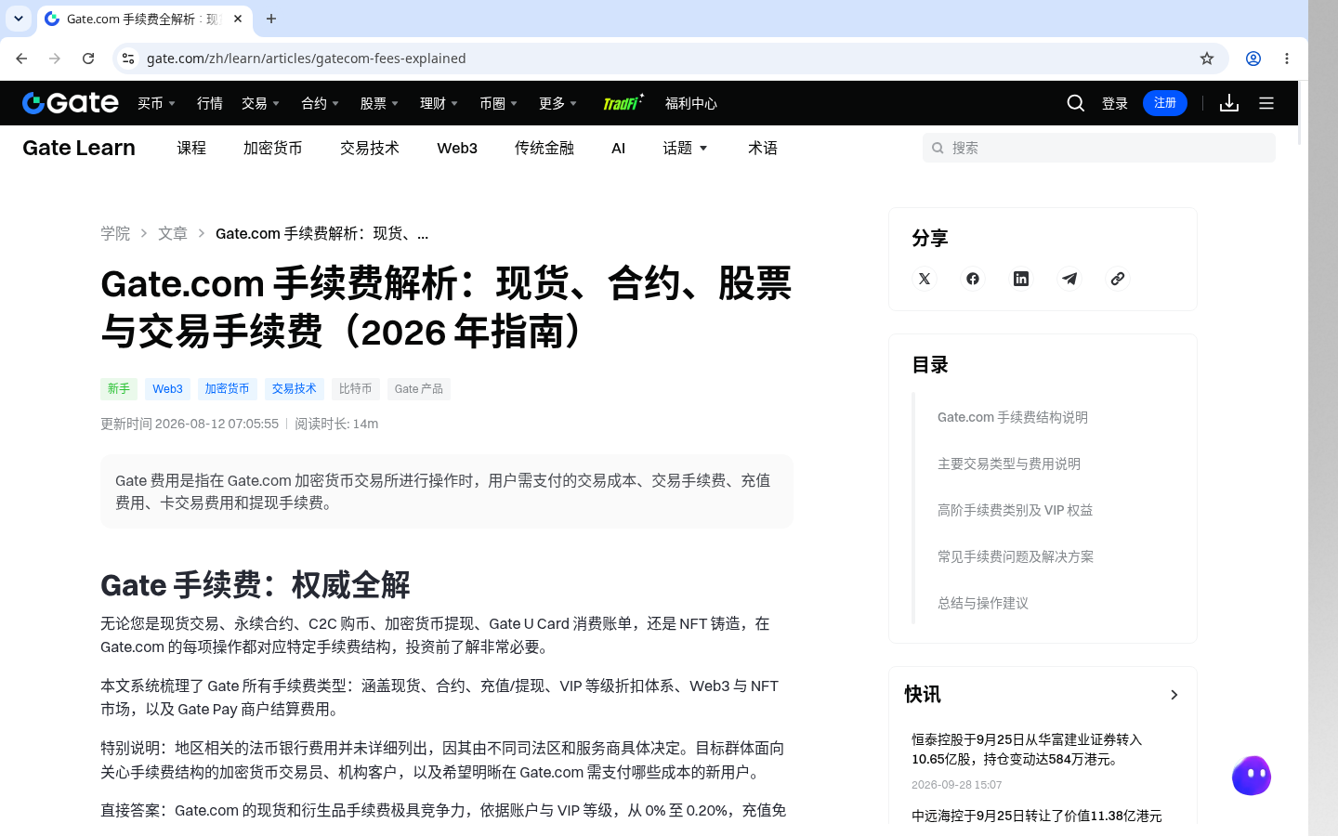This screenshot has height=836, width=1338.
Task: Expand the 股票 dropdown menu
Action: [x=380, y=103]
